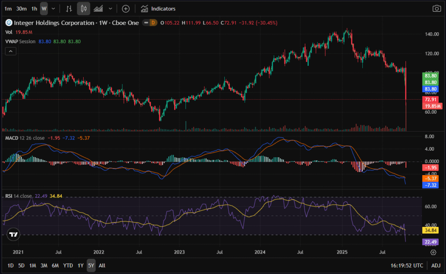Click the MACD 12 26 close legend

(x=24, y=138)
